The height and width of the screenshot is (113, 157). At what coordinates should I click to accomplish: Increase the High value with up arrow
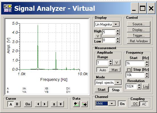coord(118,31)
